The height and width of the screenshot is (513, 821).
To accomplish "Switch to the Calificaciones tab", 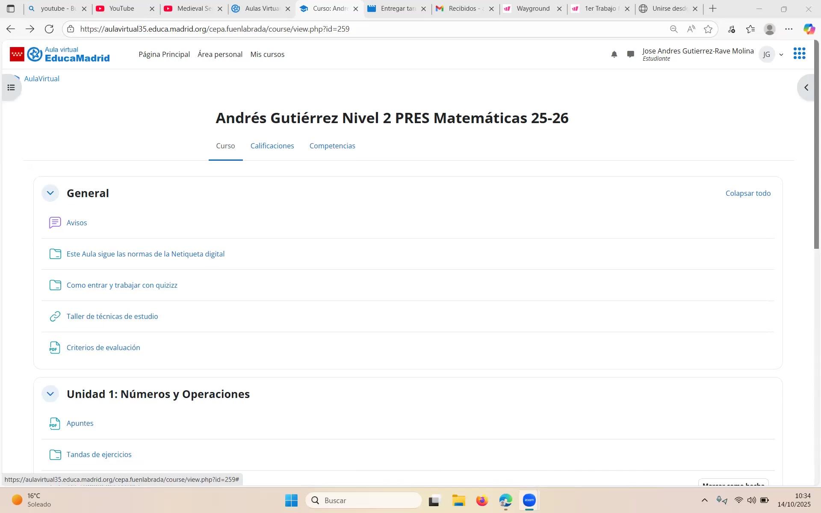I will click(x=272, y=146).
